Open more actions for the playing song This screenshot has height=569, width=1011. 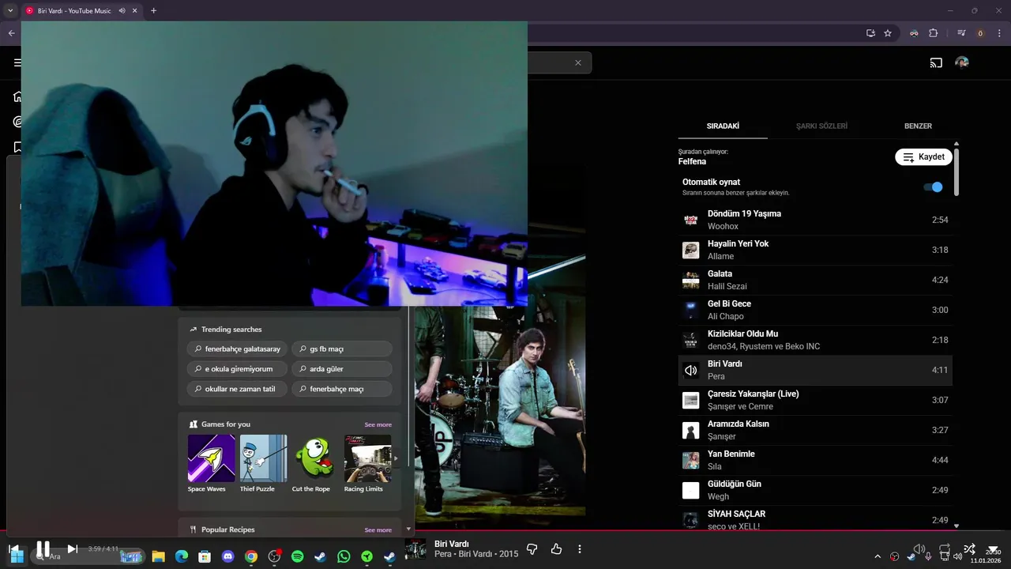(x=580, y=548)
